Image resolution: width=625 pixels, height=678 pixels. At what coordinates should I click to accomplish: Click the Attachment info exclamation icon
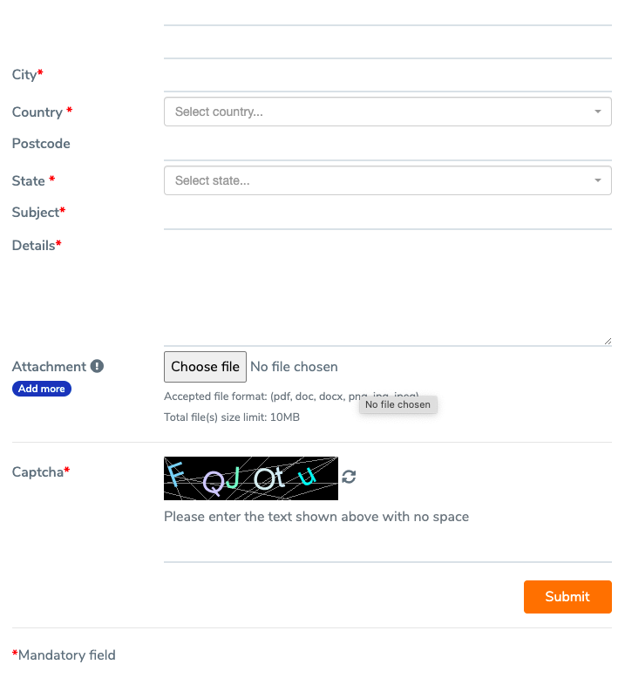[x=97, y=366]
